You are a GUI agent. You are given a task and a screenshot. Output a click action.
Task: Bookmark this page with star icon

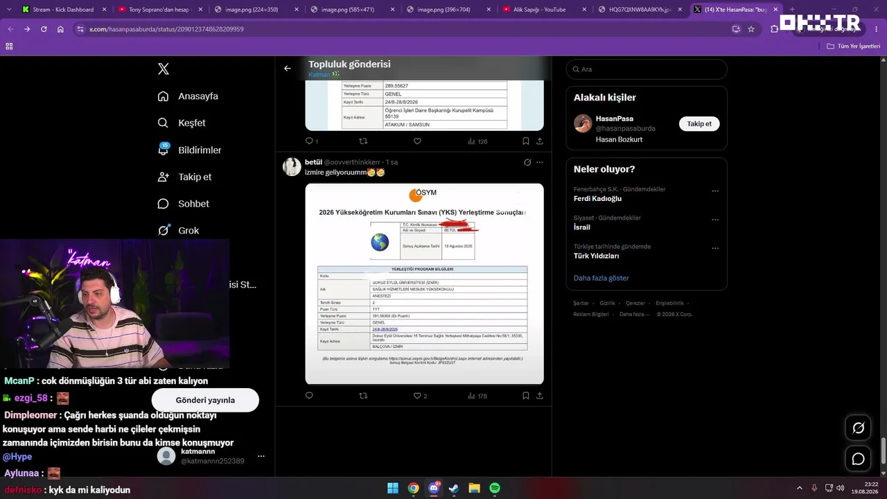point(751,29)
